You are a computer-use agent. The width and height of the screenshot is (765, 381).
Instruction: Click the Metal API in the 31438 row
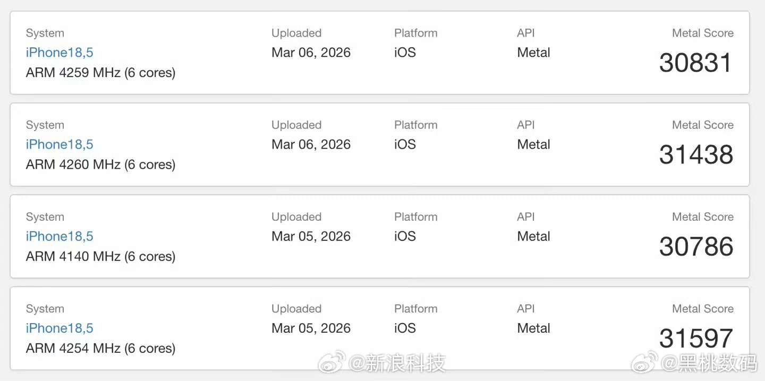click(x=533, y=144)
